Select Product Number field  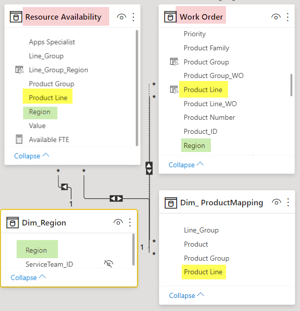click(209, 117)
